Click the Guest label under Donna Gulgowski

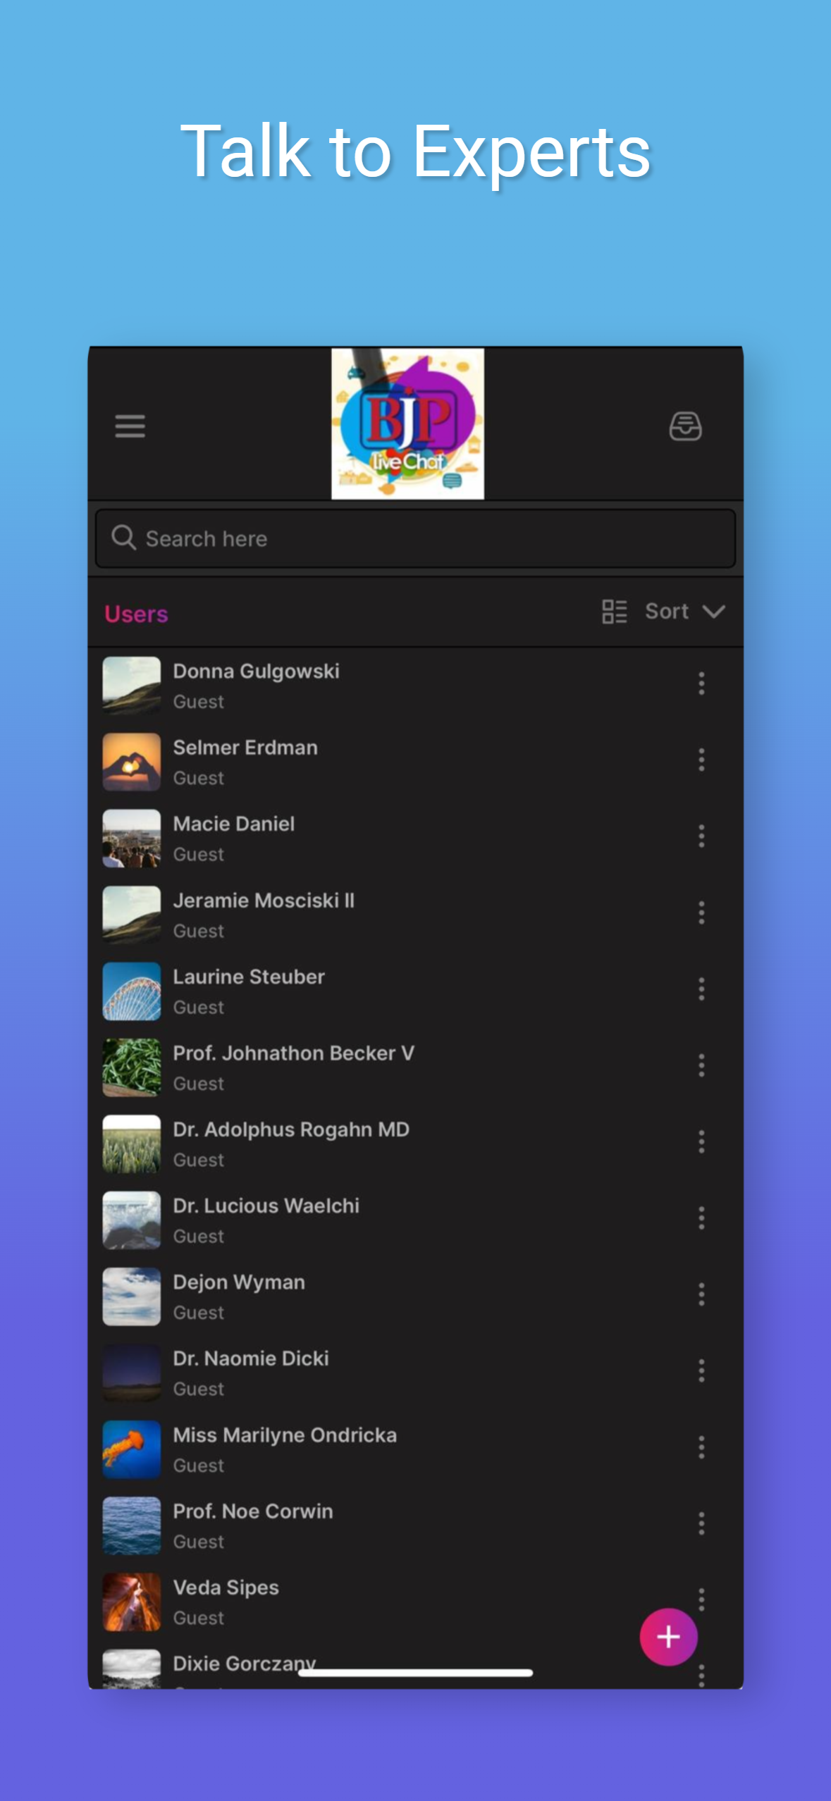point(199,702)
